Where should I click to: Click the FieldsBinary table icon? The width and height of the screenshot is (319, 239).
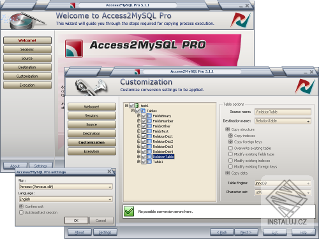(149, 116)
